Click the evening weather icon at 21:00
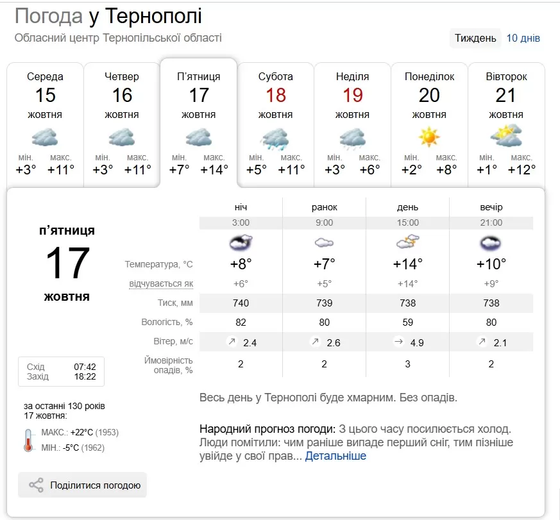 [x=491, y=243]
